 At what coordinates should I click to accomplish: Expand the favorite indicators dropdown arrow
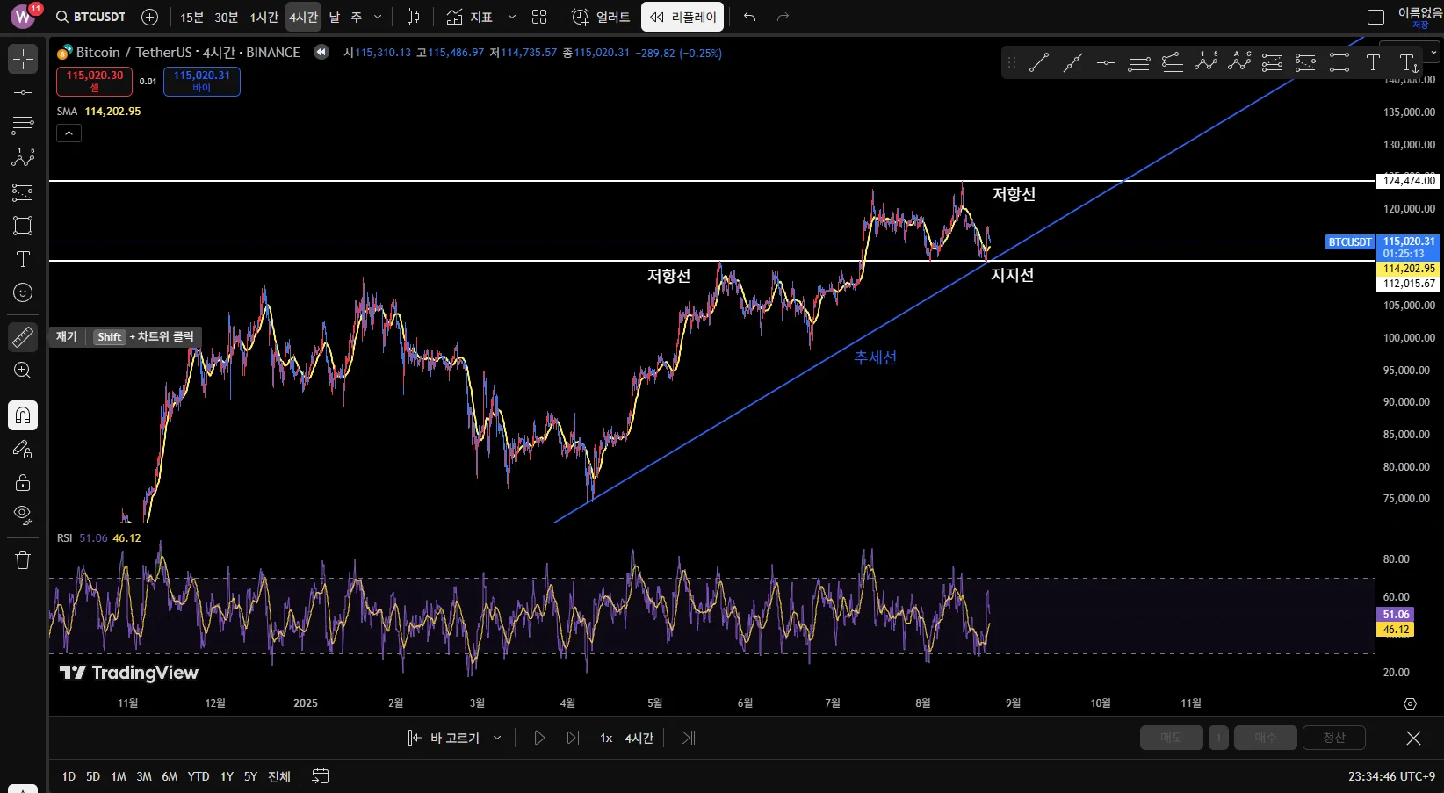(512, 17)
